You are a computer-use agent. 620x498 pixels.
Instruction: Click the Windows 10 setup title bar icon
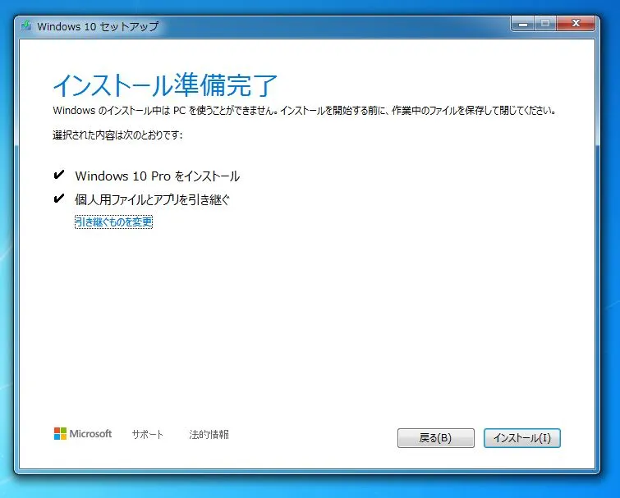pyautogui.click(x=26, y=26)
